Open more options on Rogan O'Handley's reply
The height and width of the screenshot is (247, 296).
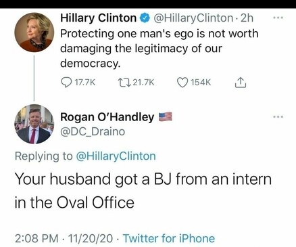[278, 117]
